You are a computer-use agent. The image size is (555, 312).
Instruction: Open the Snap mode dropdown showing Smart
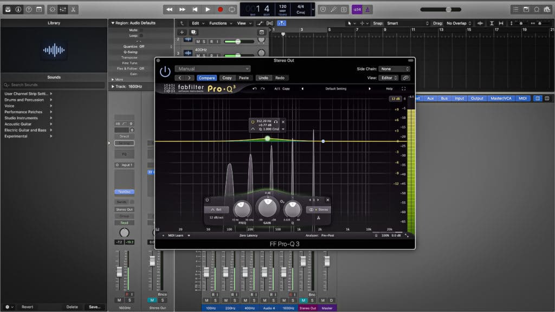point(408,23)
